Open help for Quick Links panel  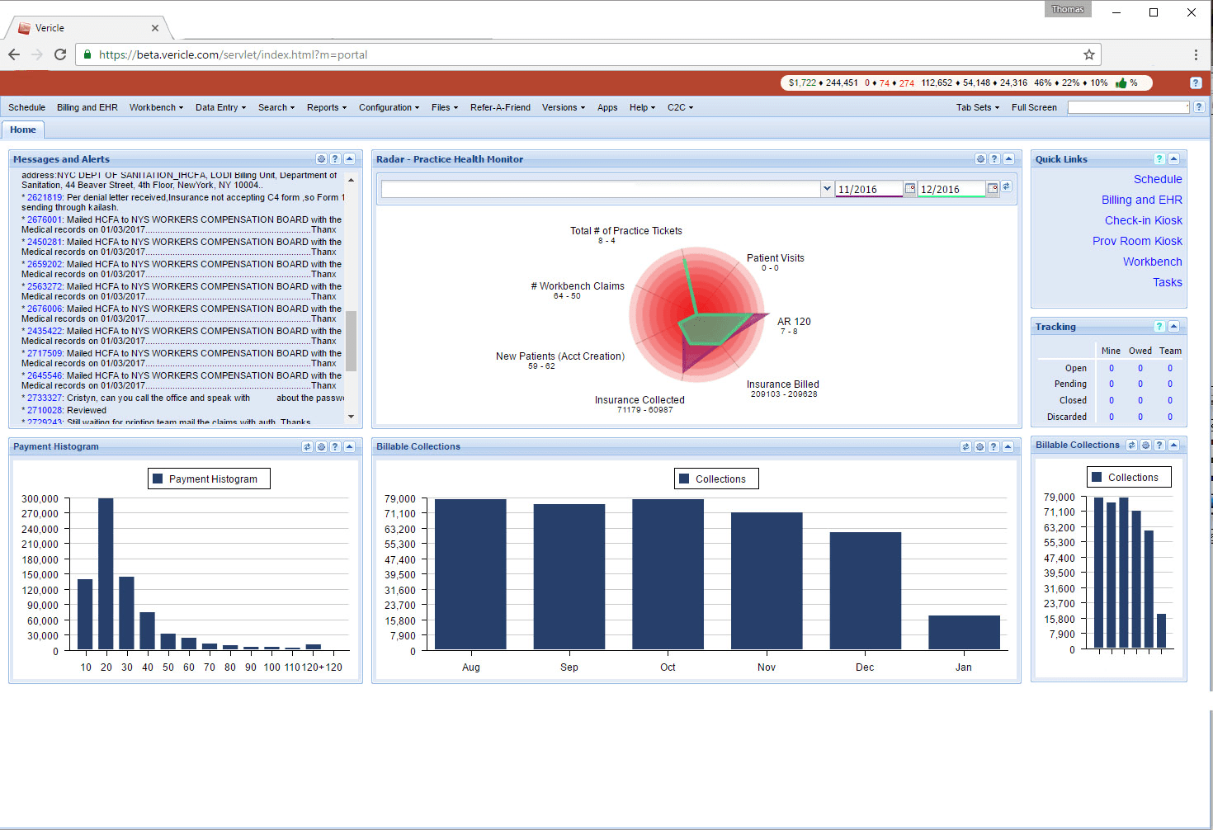[1159, 158]
